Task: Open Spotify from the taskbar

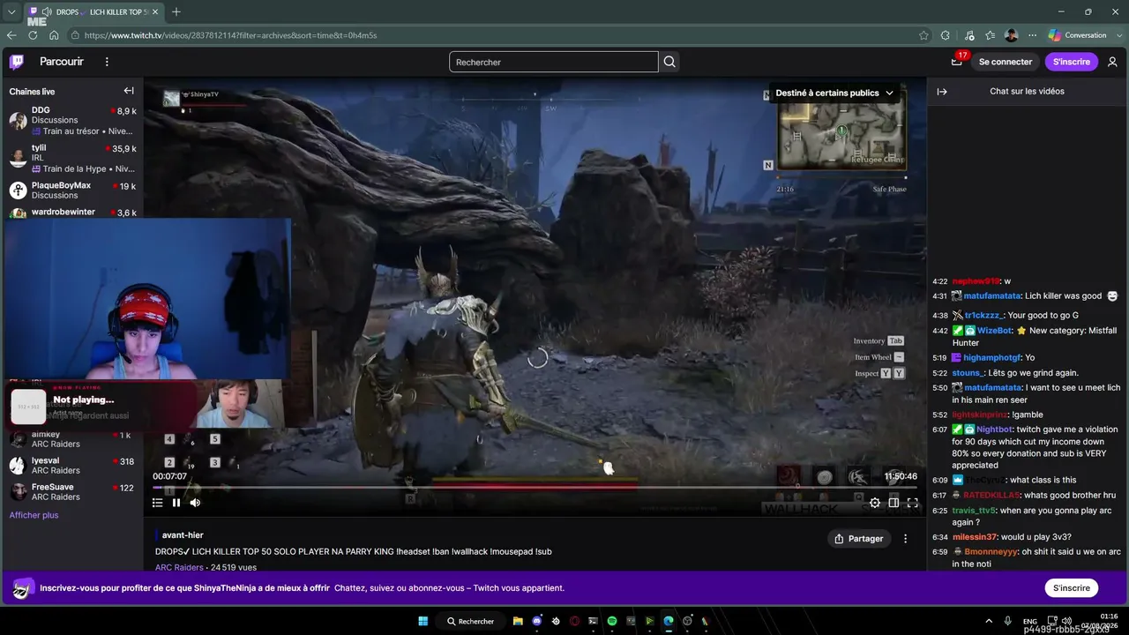Action: pyautogui.click(x=612, y=621)
